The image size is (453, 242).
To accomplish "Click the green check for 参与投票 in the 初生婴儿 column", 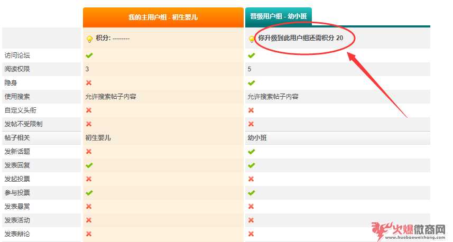I will (89, 193).
